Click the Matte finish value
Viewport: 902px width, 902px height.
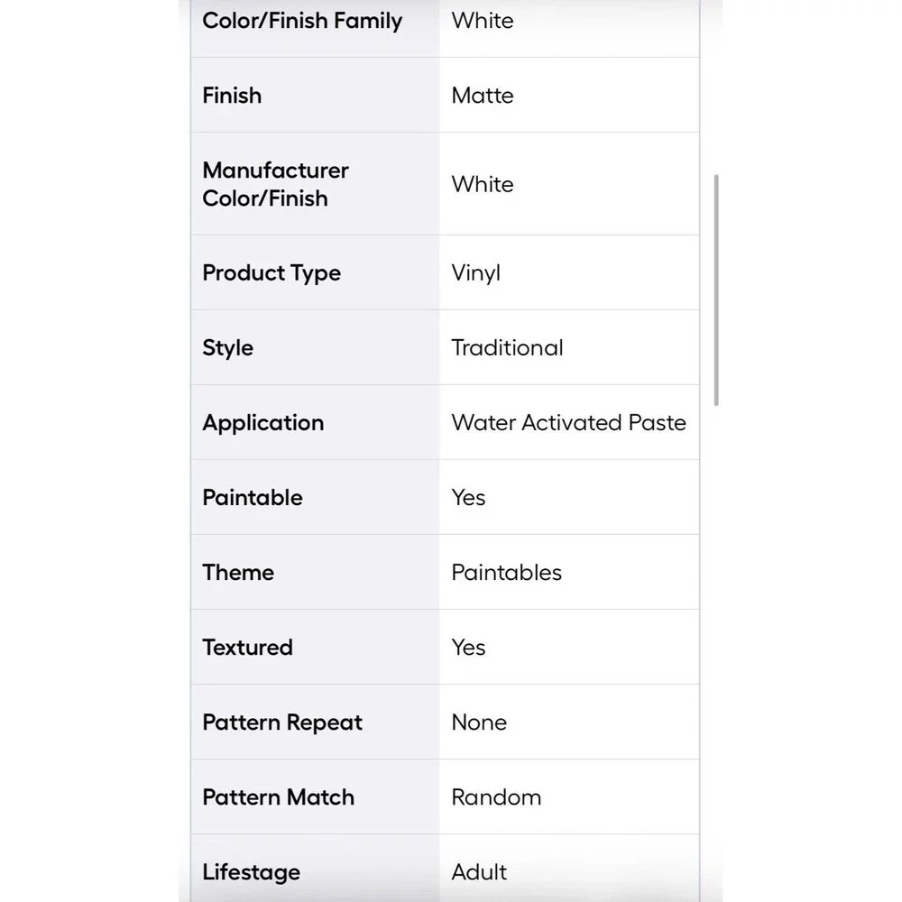pyautogui.click(x=482, y=96)
